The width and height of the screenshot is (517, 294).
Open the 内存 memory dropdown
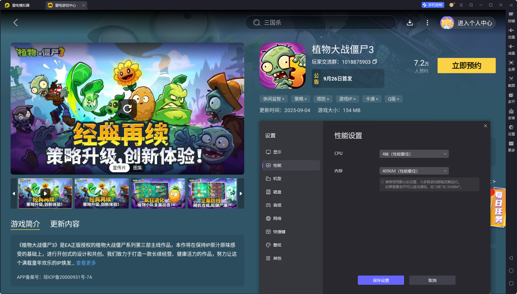pos(414,171)
